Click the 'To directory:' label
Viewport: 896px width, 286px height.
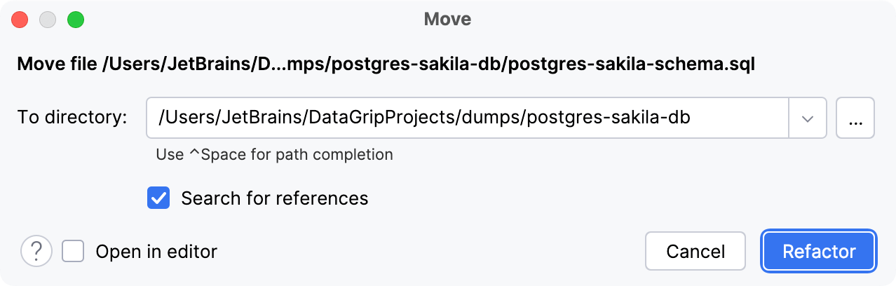[72, 118]
